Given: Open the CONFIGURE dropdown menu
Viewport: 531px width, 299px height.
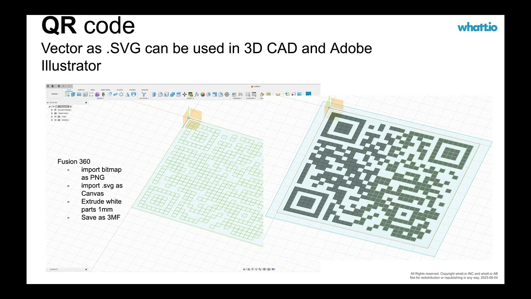Looking at the screenshot, I should tap(251, 98).
